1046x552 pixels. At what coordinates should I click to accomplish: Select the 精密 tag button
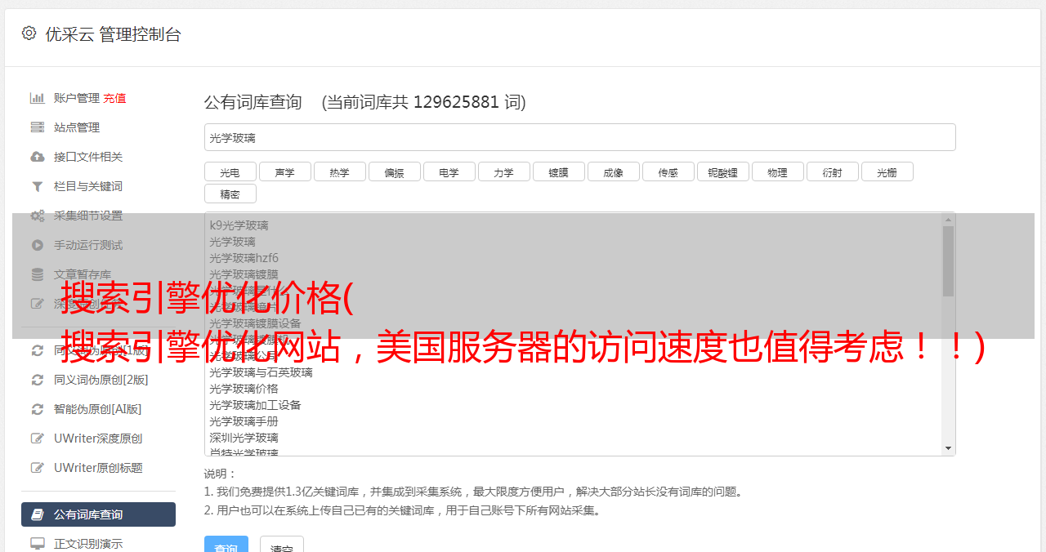pos(230,194)
